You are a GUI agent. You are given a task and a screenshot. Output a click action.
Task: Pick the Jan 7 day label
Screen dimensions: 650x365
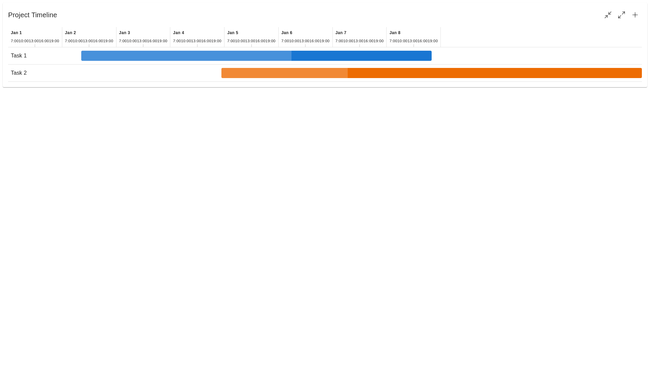pos(341,33)
